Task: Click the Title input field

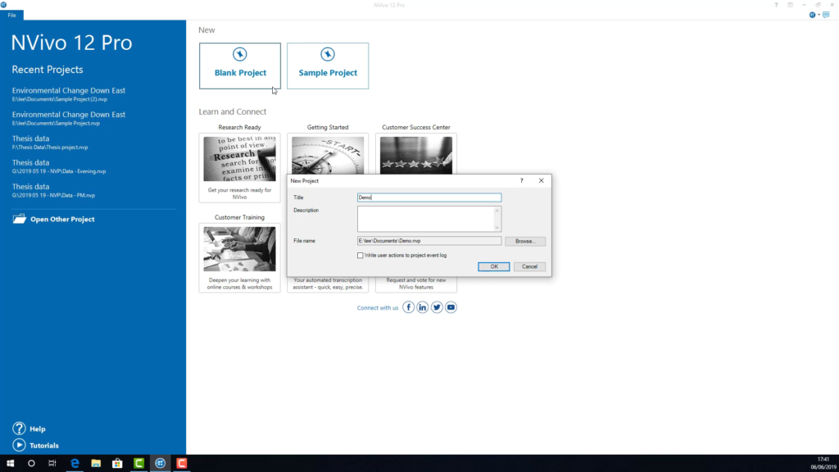Action: tap(429, 197)
